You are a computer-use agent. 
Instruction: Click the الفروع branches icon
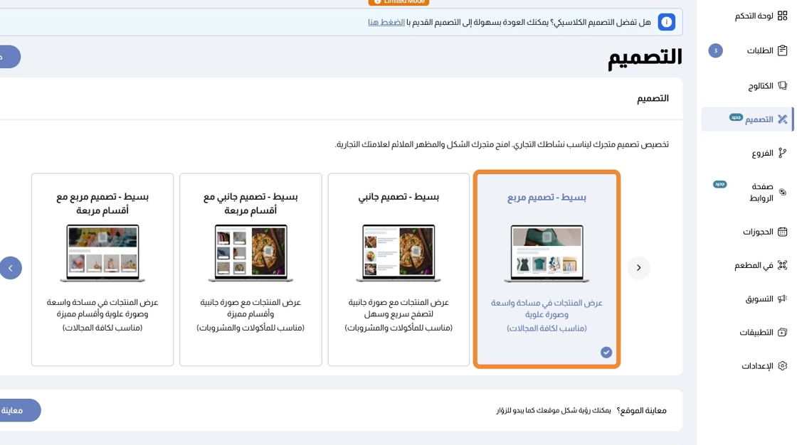[782, 153]
